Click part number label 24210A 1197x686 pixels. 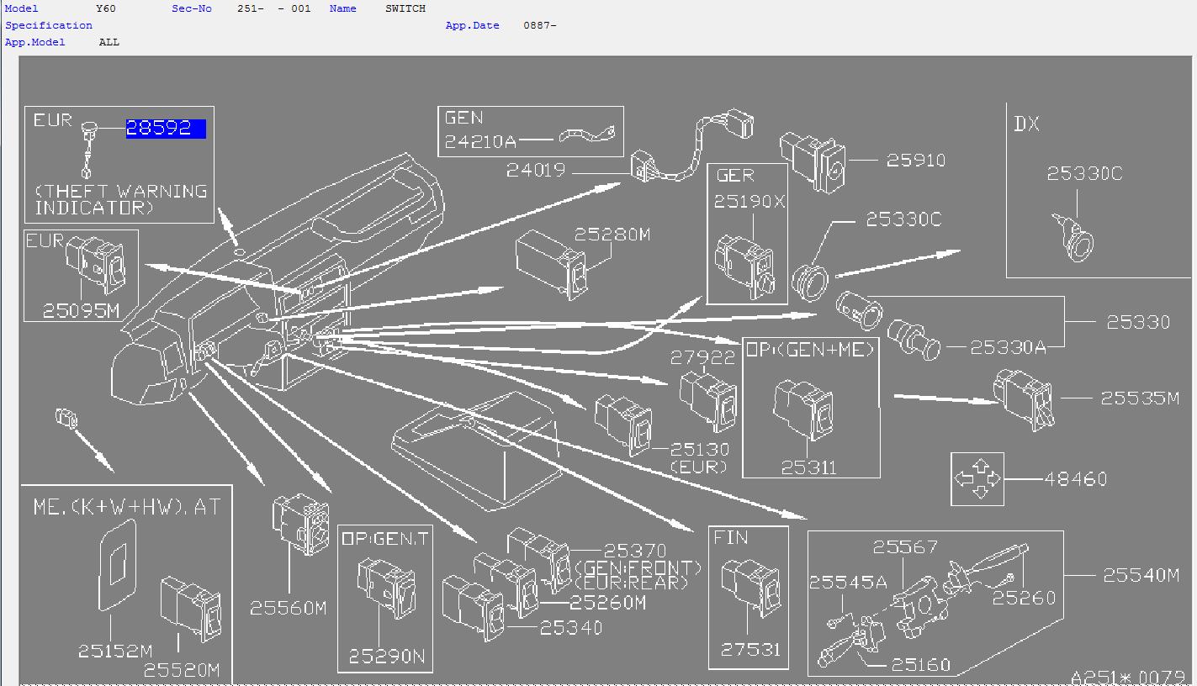(480, 141)
